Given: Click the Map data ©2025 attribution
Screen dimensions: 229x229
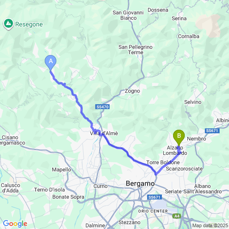Looking at the screenshot, I should (210, 225).
